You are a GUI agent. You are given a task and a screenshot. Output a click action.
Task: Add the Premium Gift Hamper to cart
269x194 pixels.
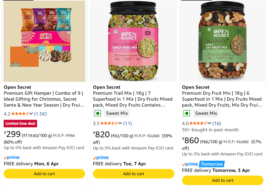[44, 174]
